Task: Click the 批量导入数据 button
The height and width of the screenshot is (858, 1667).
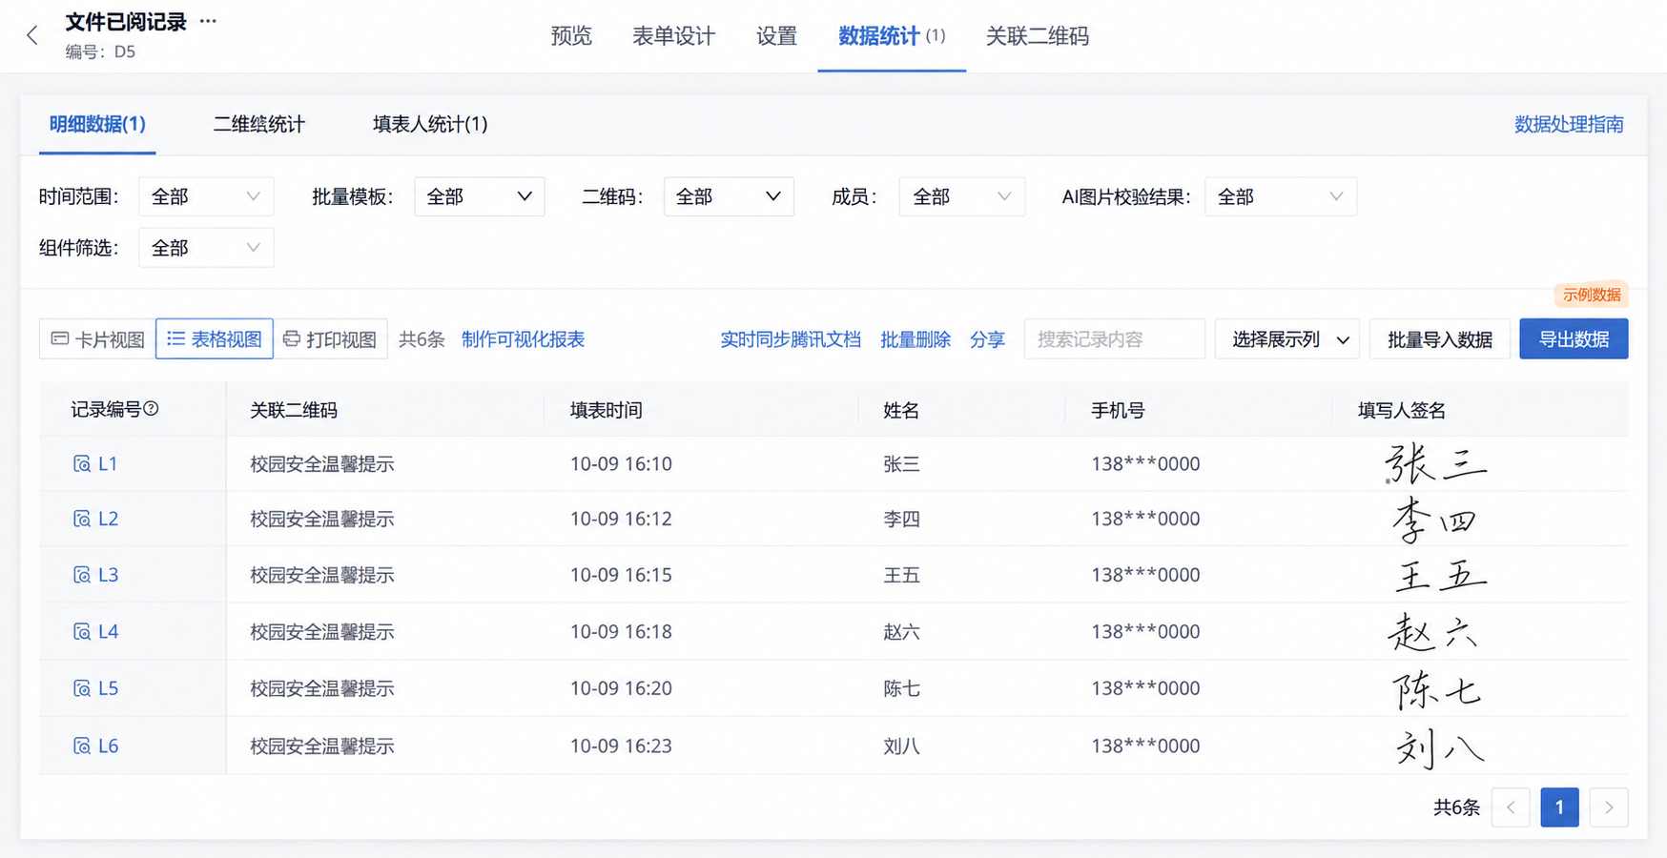Action: pos(1440,339)
